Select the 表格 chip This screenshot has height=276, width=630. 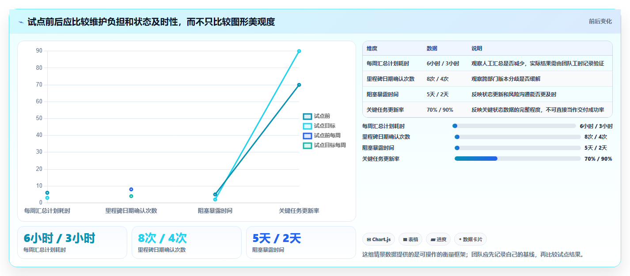coord(410,239)
